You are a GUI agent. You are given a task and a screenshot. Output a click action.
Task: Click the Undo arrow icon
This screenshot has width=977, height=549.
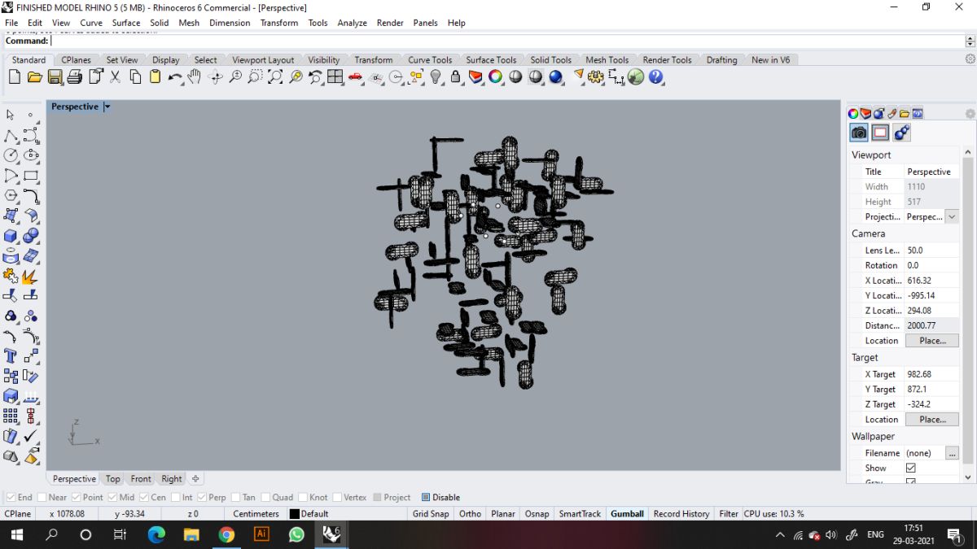pyautogui.click(x=175, y=77)
